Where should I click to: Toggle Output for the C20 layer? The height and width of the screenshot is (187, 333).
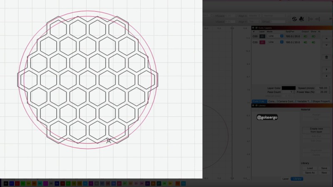[306, 42]
